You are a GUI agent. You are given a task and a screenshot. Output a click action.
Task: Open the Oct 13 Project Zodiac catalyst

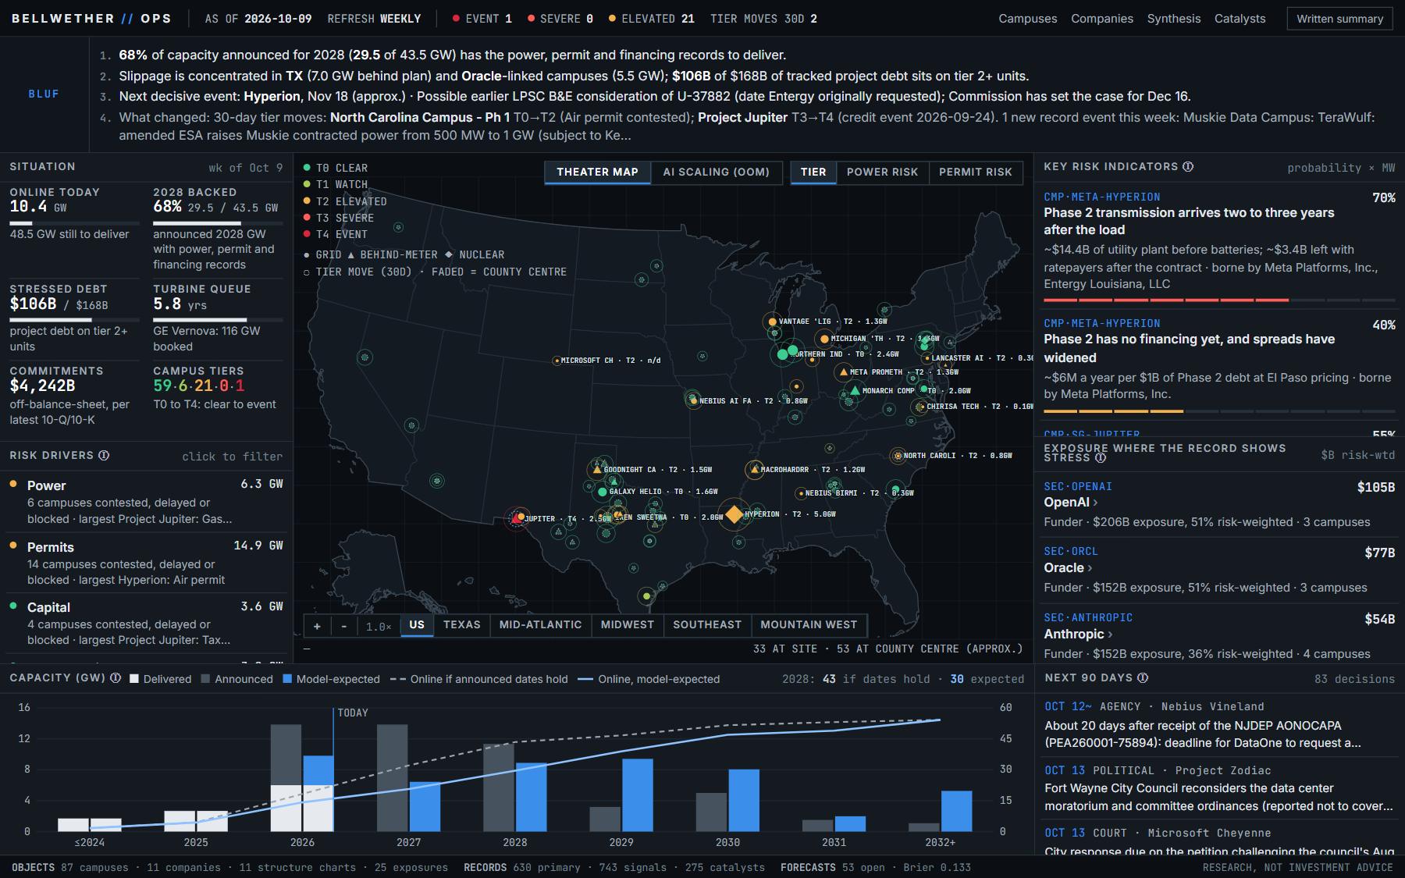(1219, 788)
